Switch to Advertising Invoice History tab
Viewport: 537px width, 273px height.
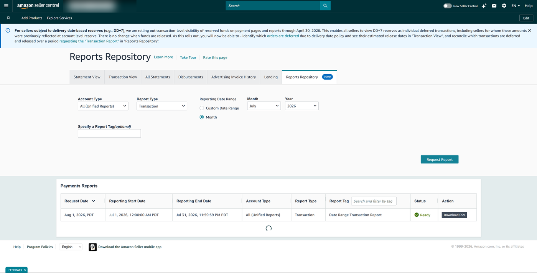pyautogui.click(x=234, y=77)
